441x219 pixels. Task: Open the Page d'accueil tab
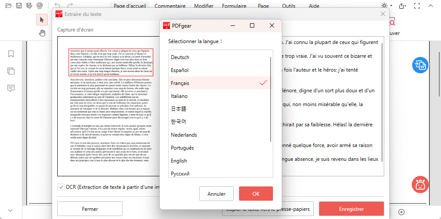[130, 6]
